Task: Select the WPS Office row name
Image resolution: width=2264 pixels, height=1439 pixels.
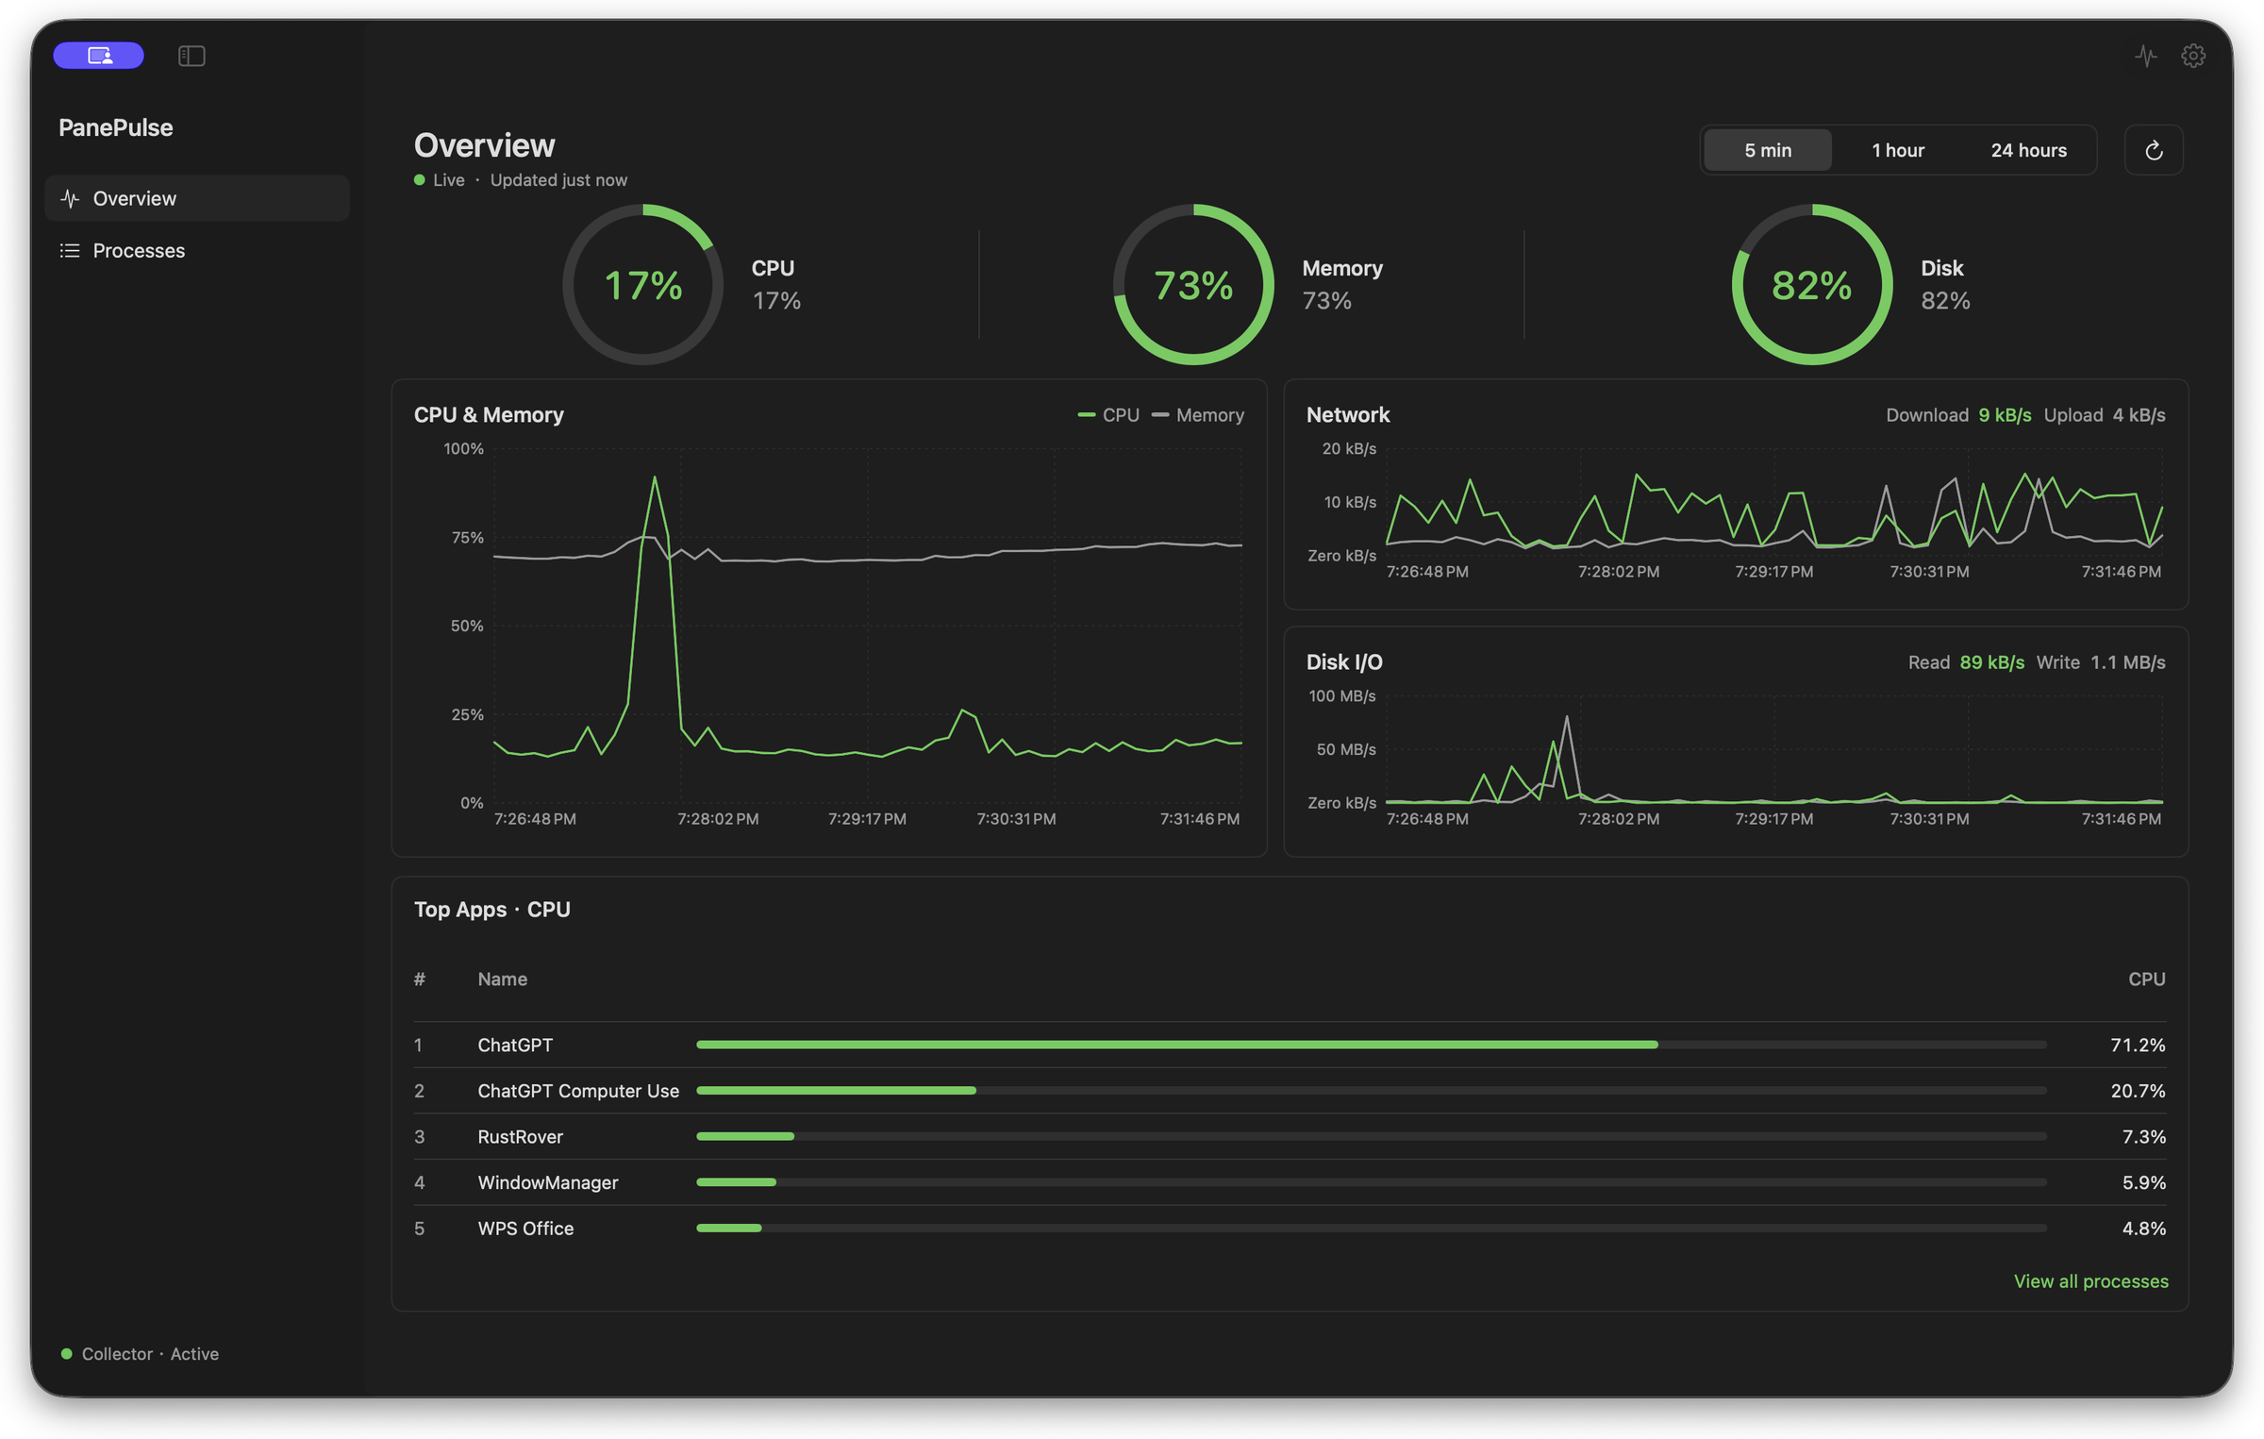Action: 525,1229
